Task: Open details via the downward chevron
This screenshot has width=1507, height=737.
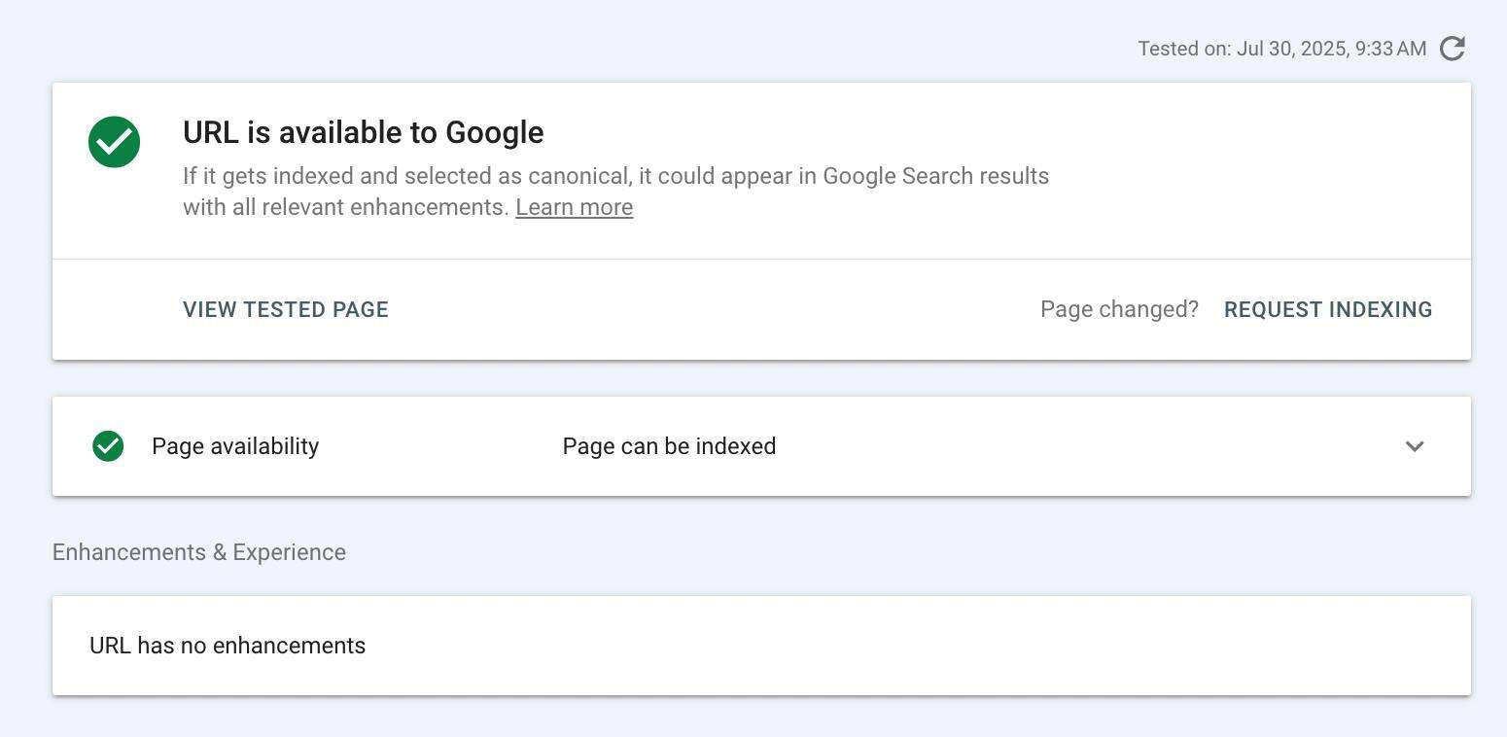Action: pyautogui.click(x=1415, y=446)
